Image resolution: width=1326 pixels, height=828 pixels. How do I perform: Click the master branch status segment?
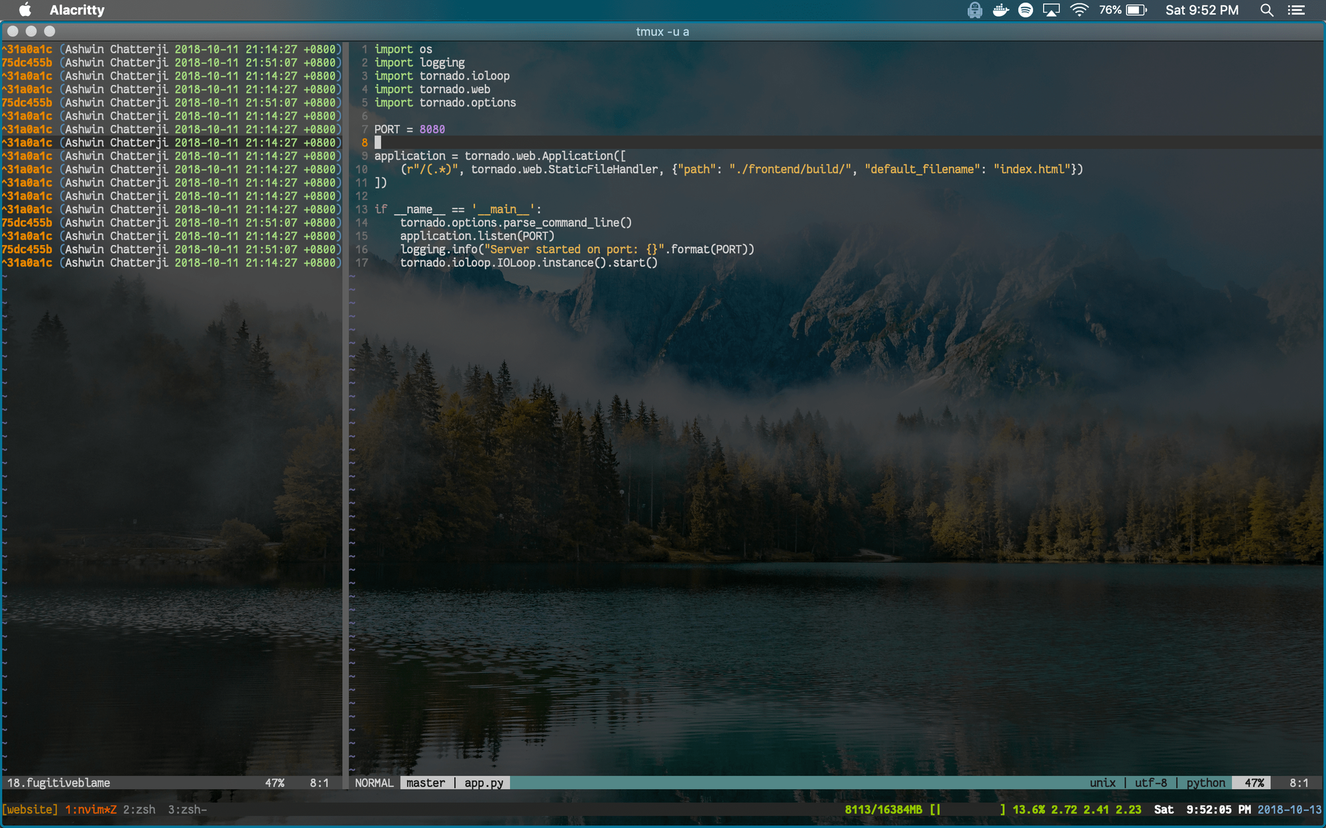[x=426, y=783]
